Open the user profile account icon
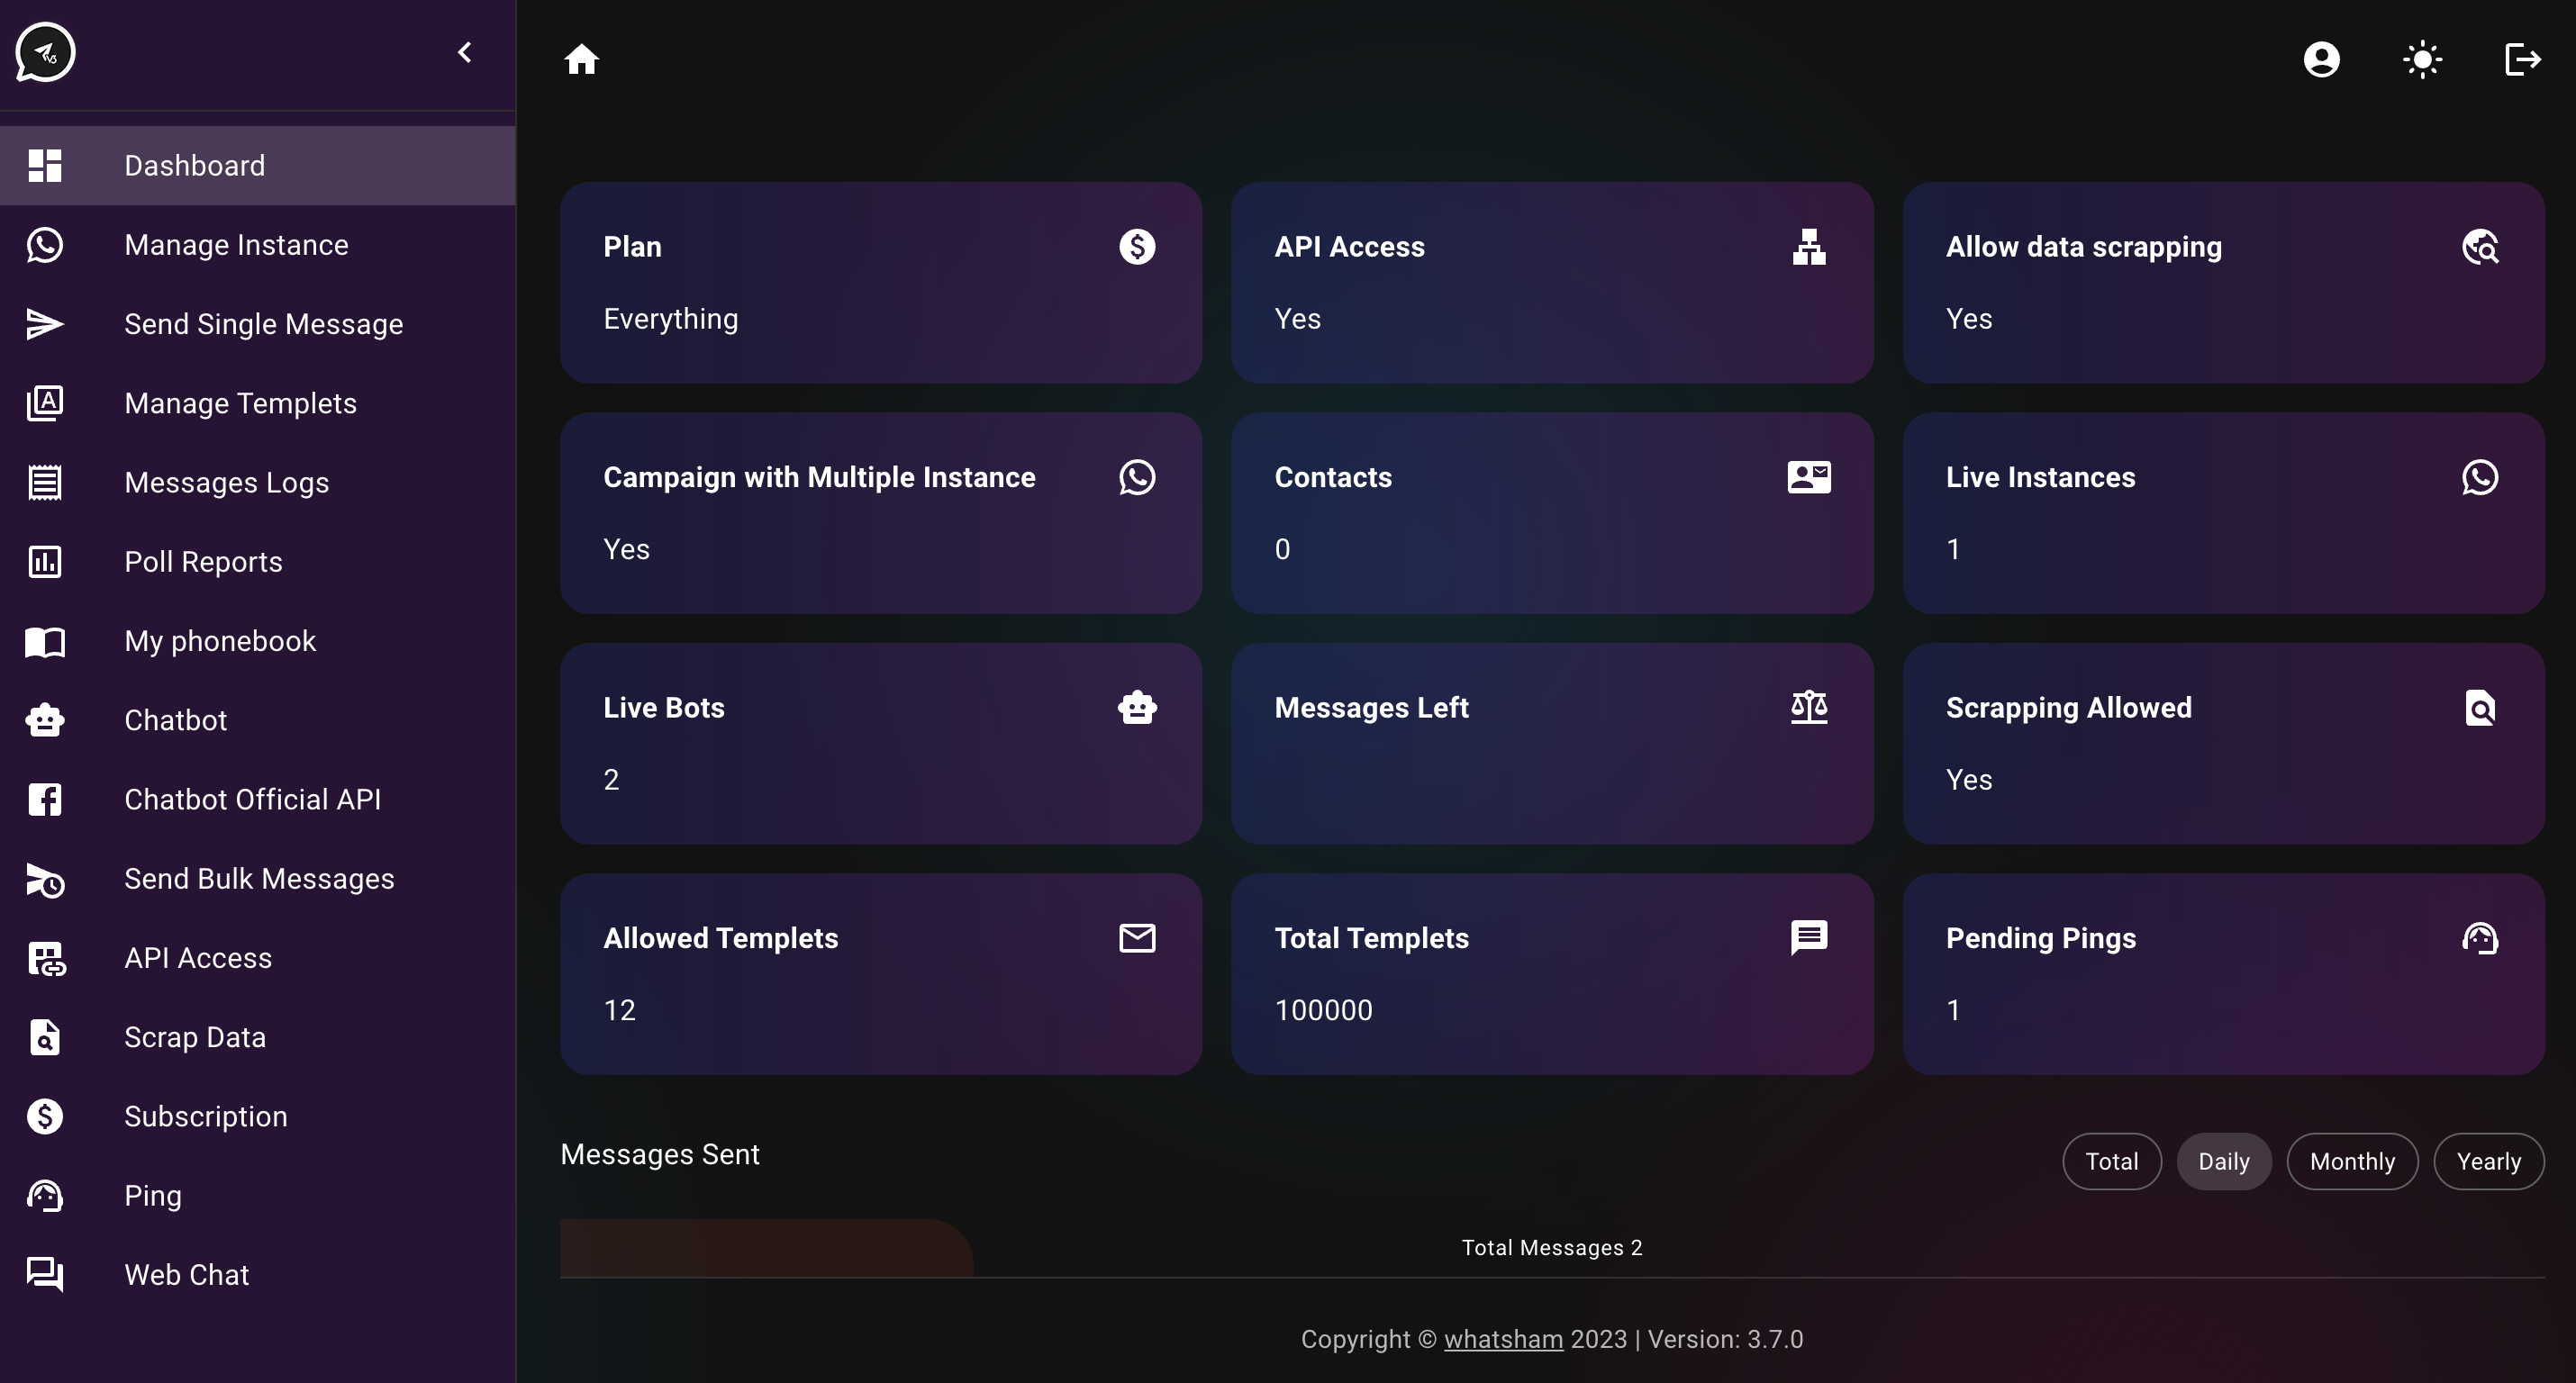The image size is (2576, 1383). tap(2321, 59)
